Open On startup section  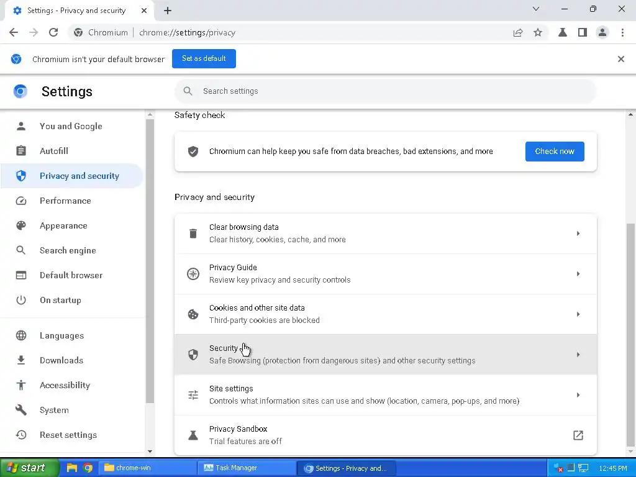click(x=71, y=300)
